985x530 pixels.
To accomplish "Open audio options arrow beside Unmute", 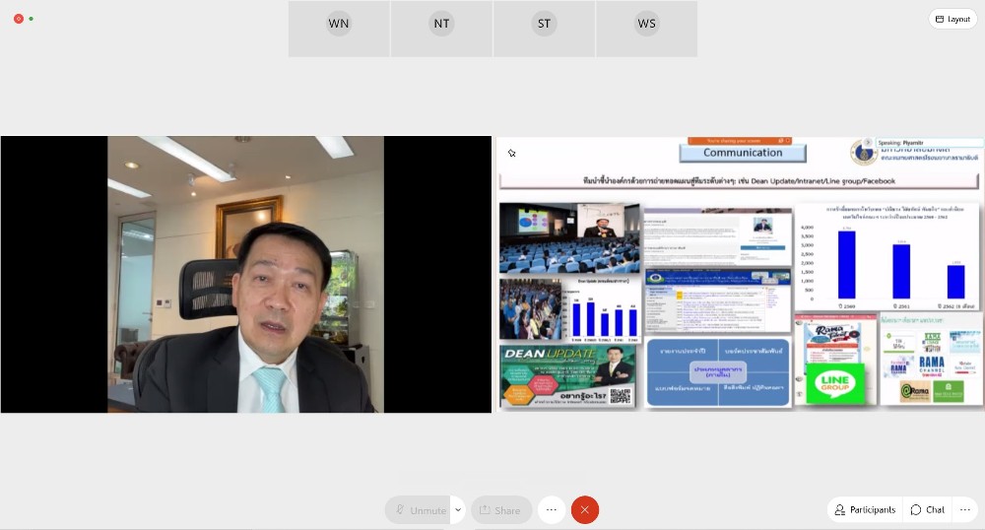I will coord(458,510).
